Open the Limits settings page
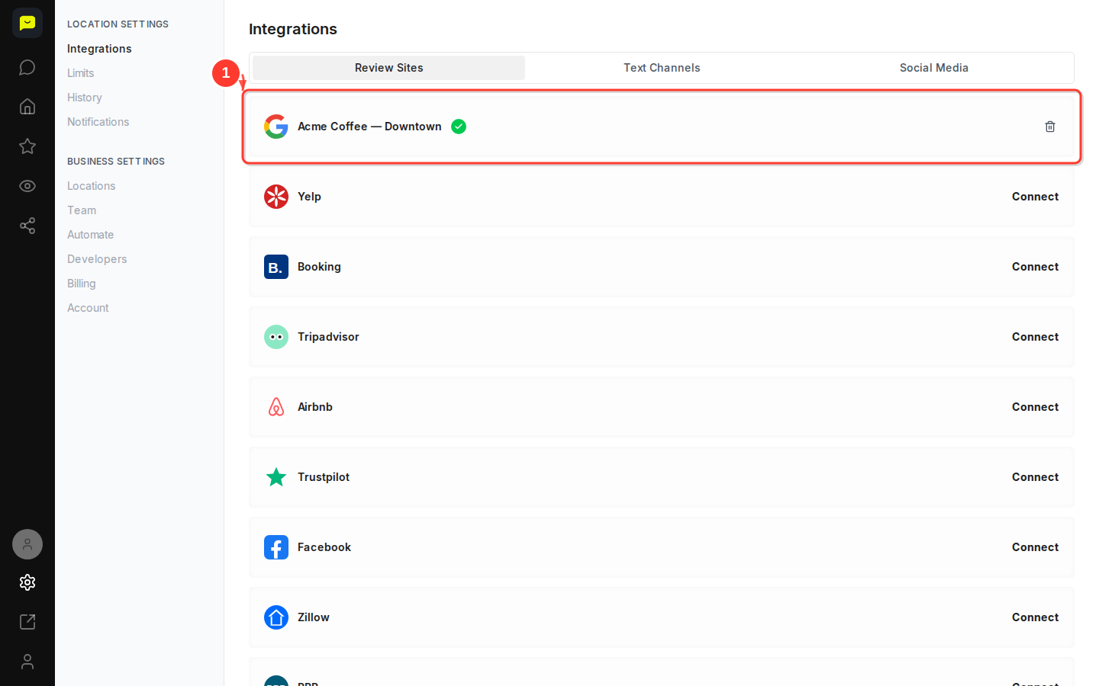 (x=81, y=73)
